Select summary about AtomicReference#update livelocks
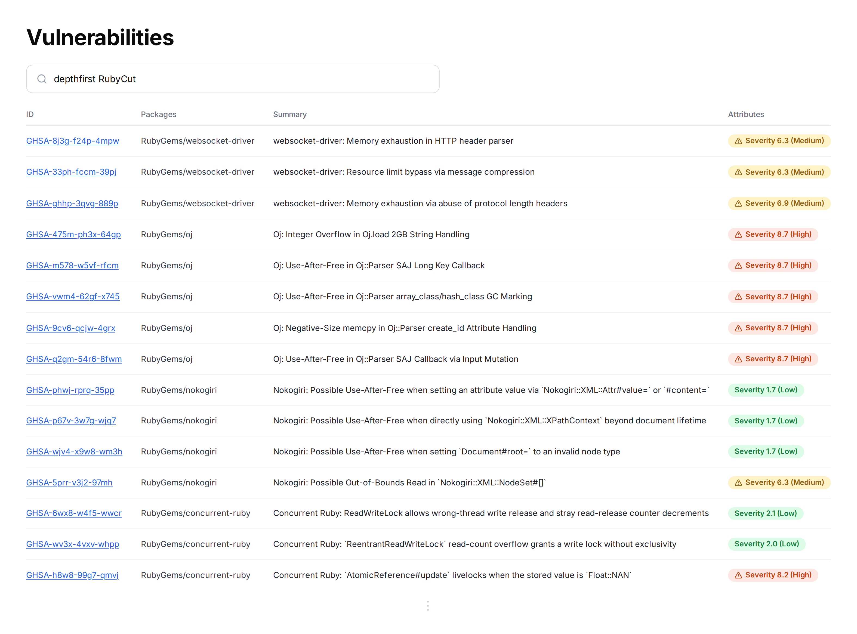This screenshot has height=634, width=857. coord(452,575)
